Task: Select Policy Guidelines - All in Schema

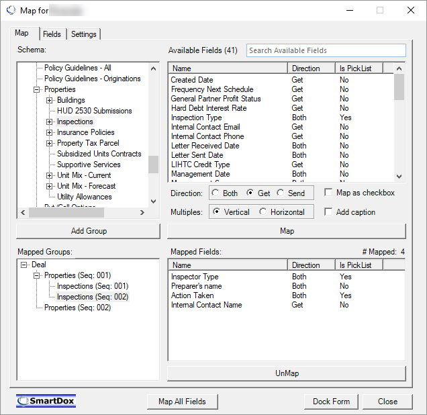Action: pos(78,68)
